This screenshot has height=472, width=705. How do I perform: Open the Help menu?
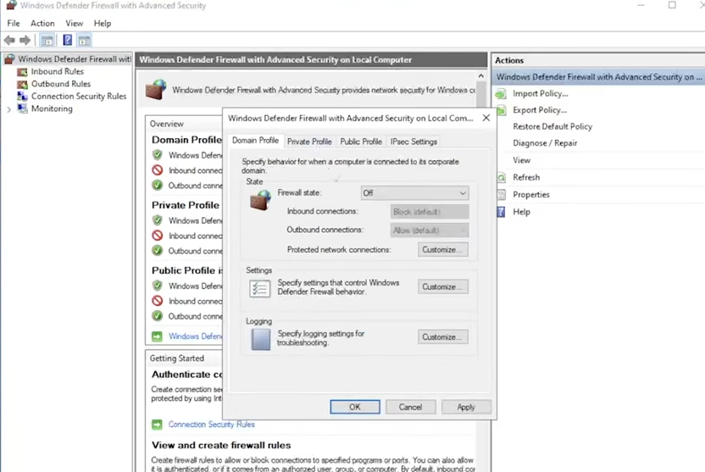[103, 24]
